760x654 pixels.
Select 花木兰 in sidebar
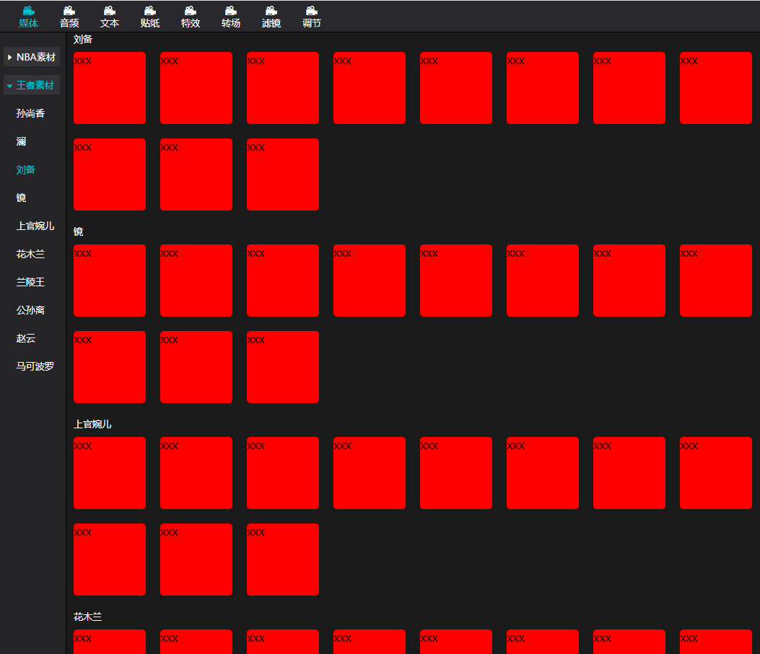pos(30,254)
